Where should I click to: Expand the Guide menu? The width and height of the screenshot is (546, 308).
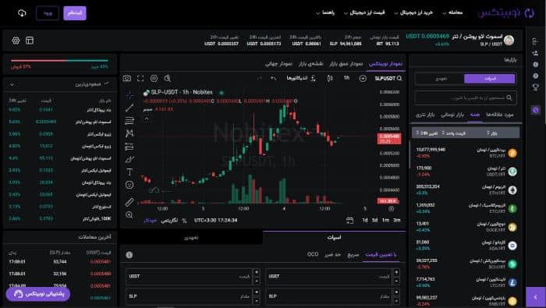325,13
